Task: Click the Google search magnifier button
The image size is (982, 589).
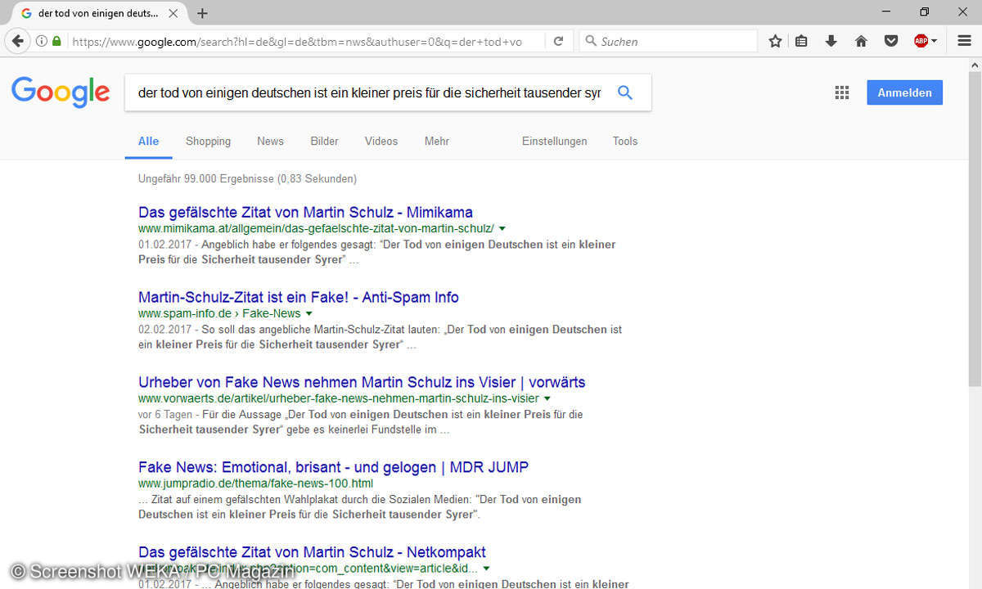Action: tap(625, 92)
